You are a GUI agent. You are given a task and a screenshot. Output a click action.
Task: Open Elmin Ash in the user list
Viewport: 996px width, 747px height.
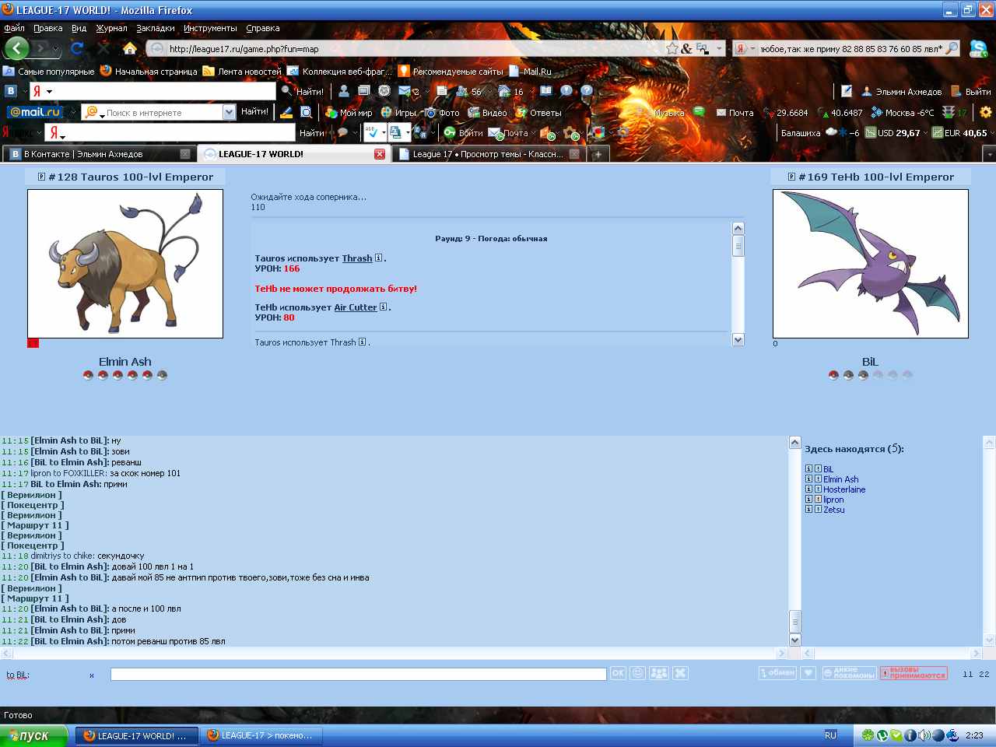pos(840,479)
